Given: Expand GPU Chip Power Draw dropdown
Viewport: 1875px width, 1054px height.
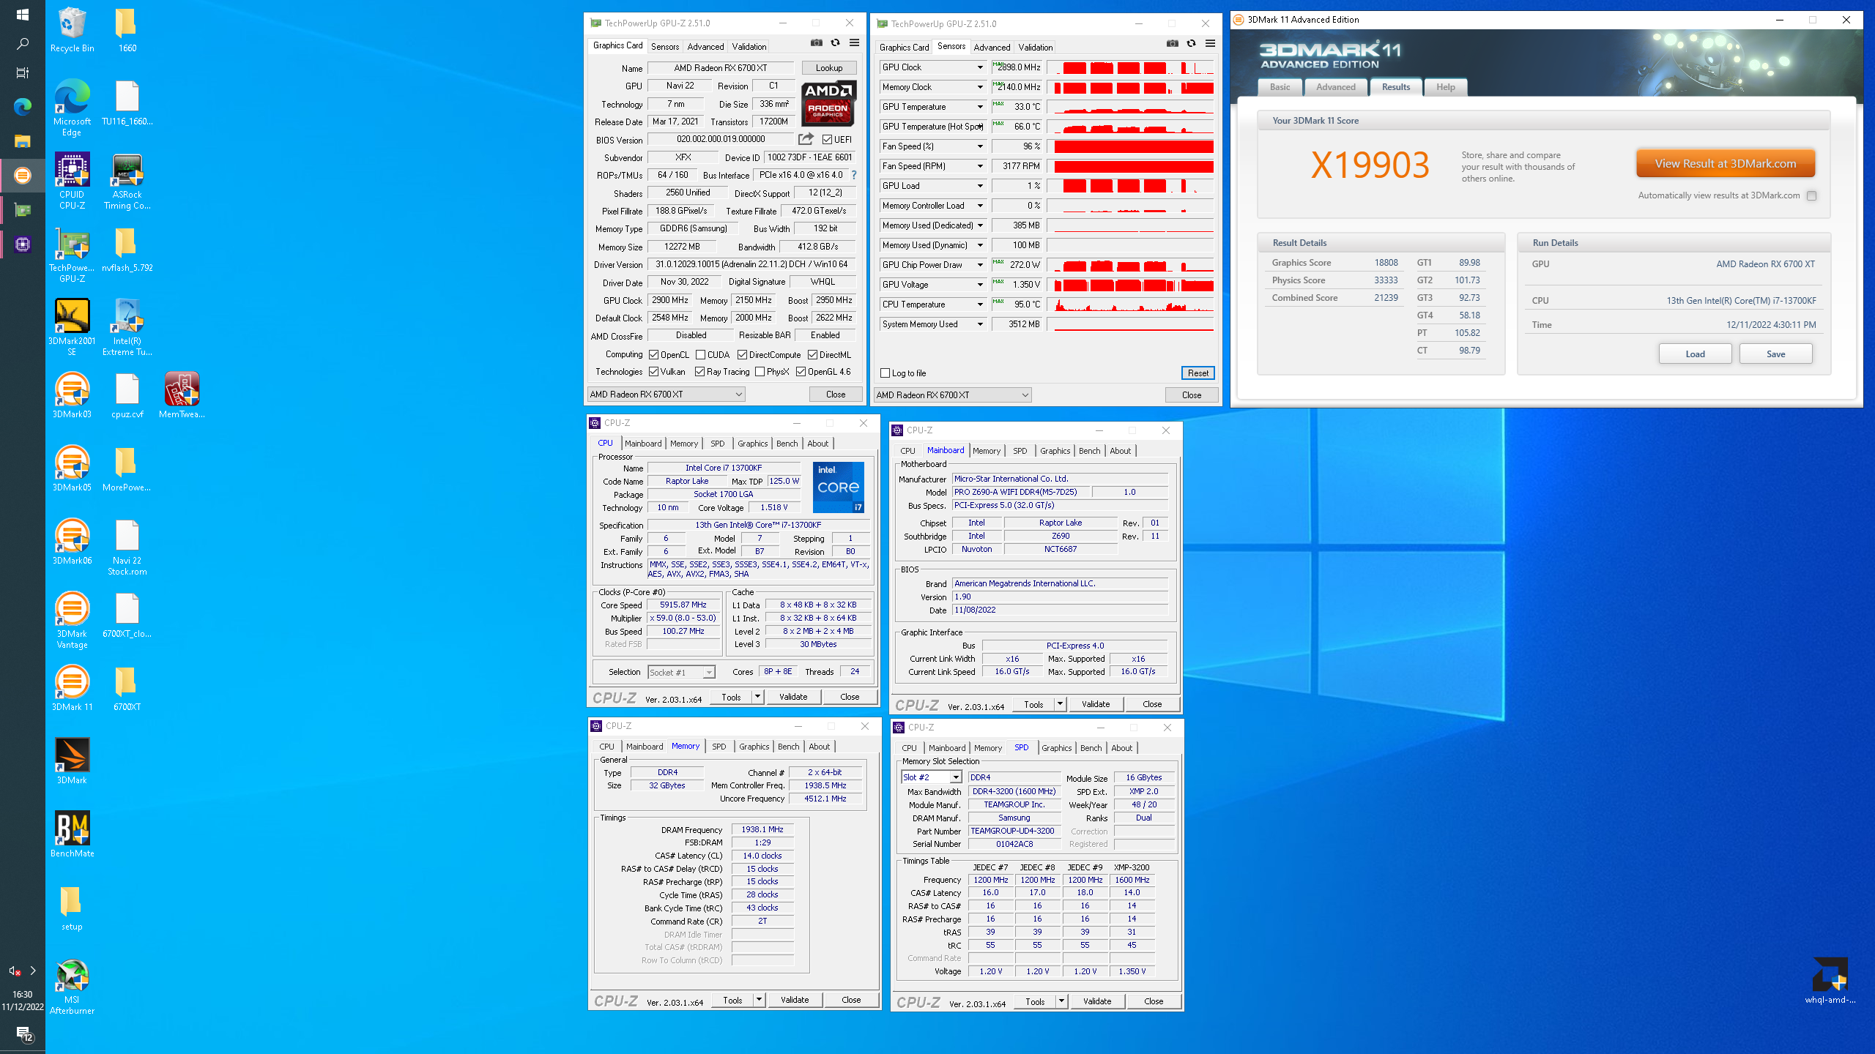Looking at the screenshot, I should coord(980,265).
